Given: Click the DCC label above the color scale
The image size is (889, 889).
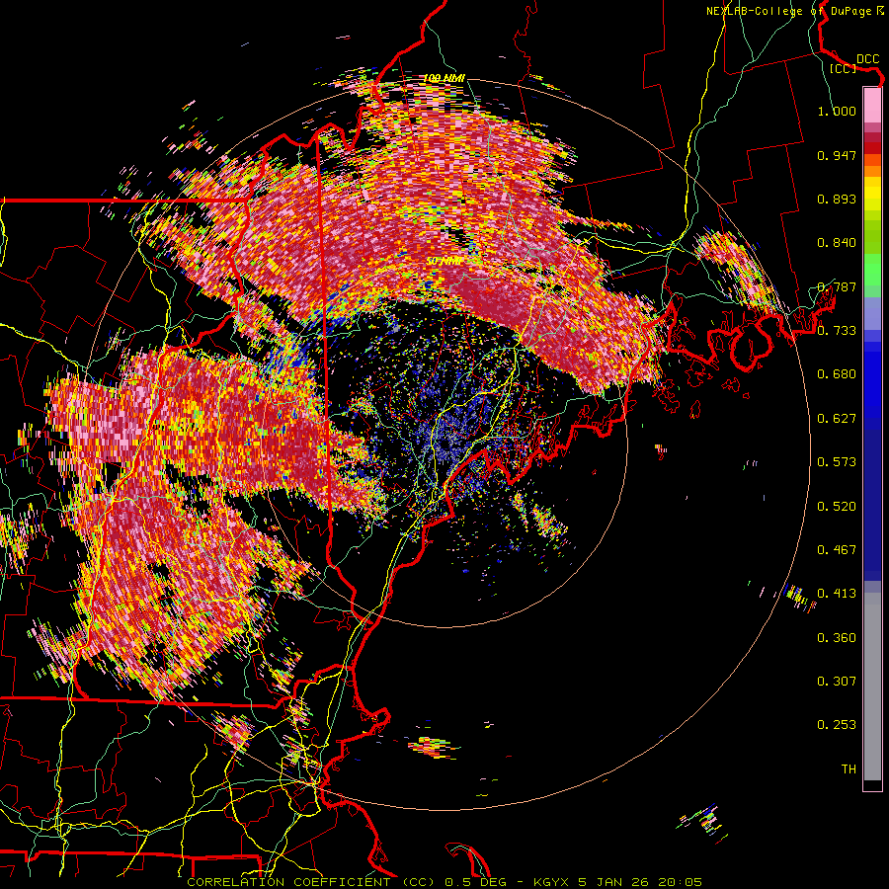Looking at the screenshot, I should coord(867,59).
